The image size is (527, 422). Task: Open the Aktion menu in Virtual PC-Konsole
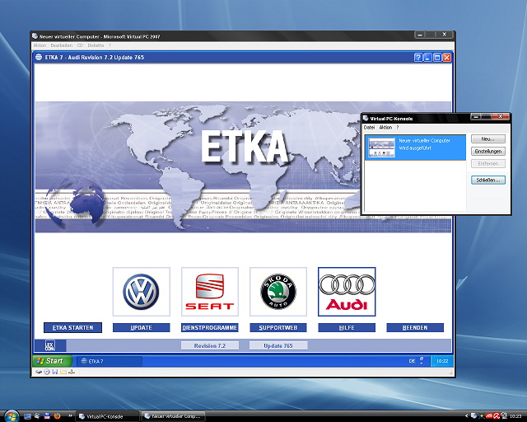pos(385,128)
